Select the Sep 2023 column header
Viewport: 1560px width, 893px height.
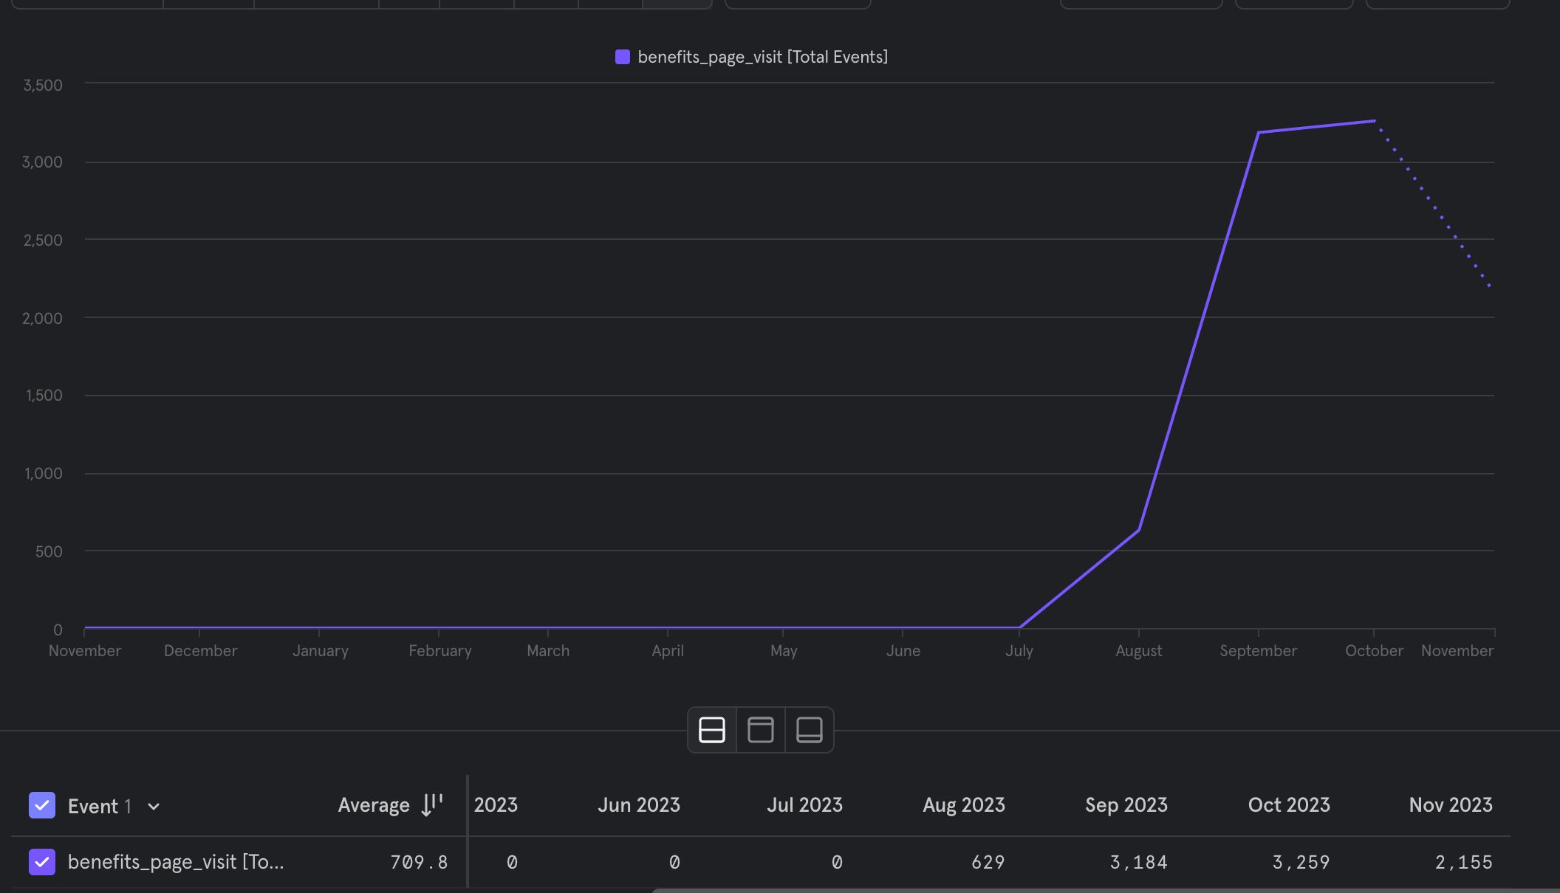[1126, 804]
